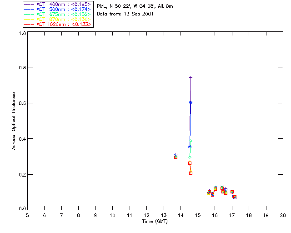Click the purple 400nm peak point near 0.74

click(x=191, y=77)
